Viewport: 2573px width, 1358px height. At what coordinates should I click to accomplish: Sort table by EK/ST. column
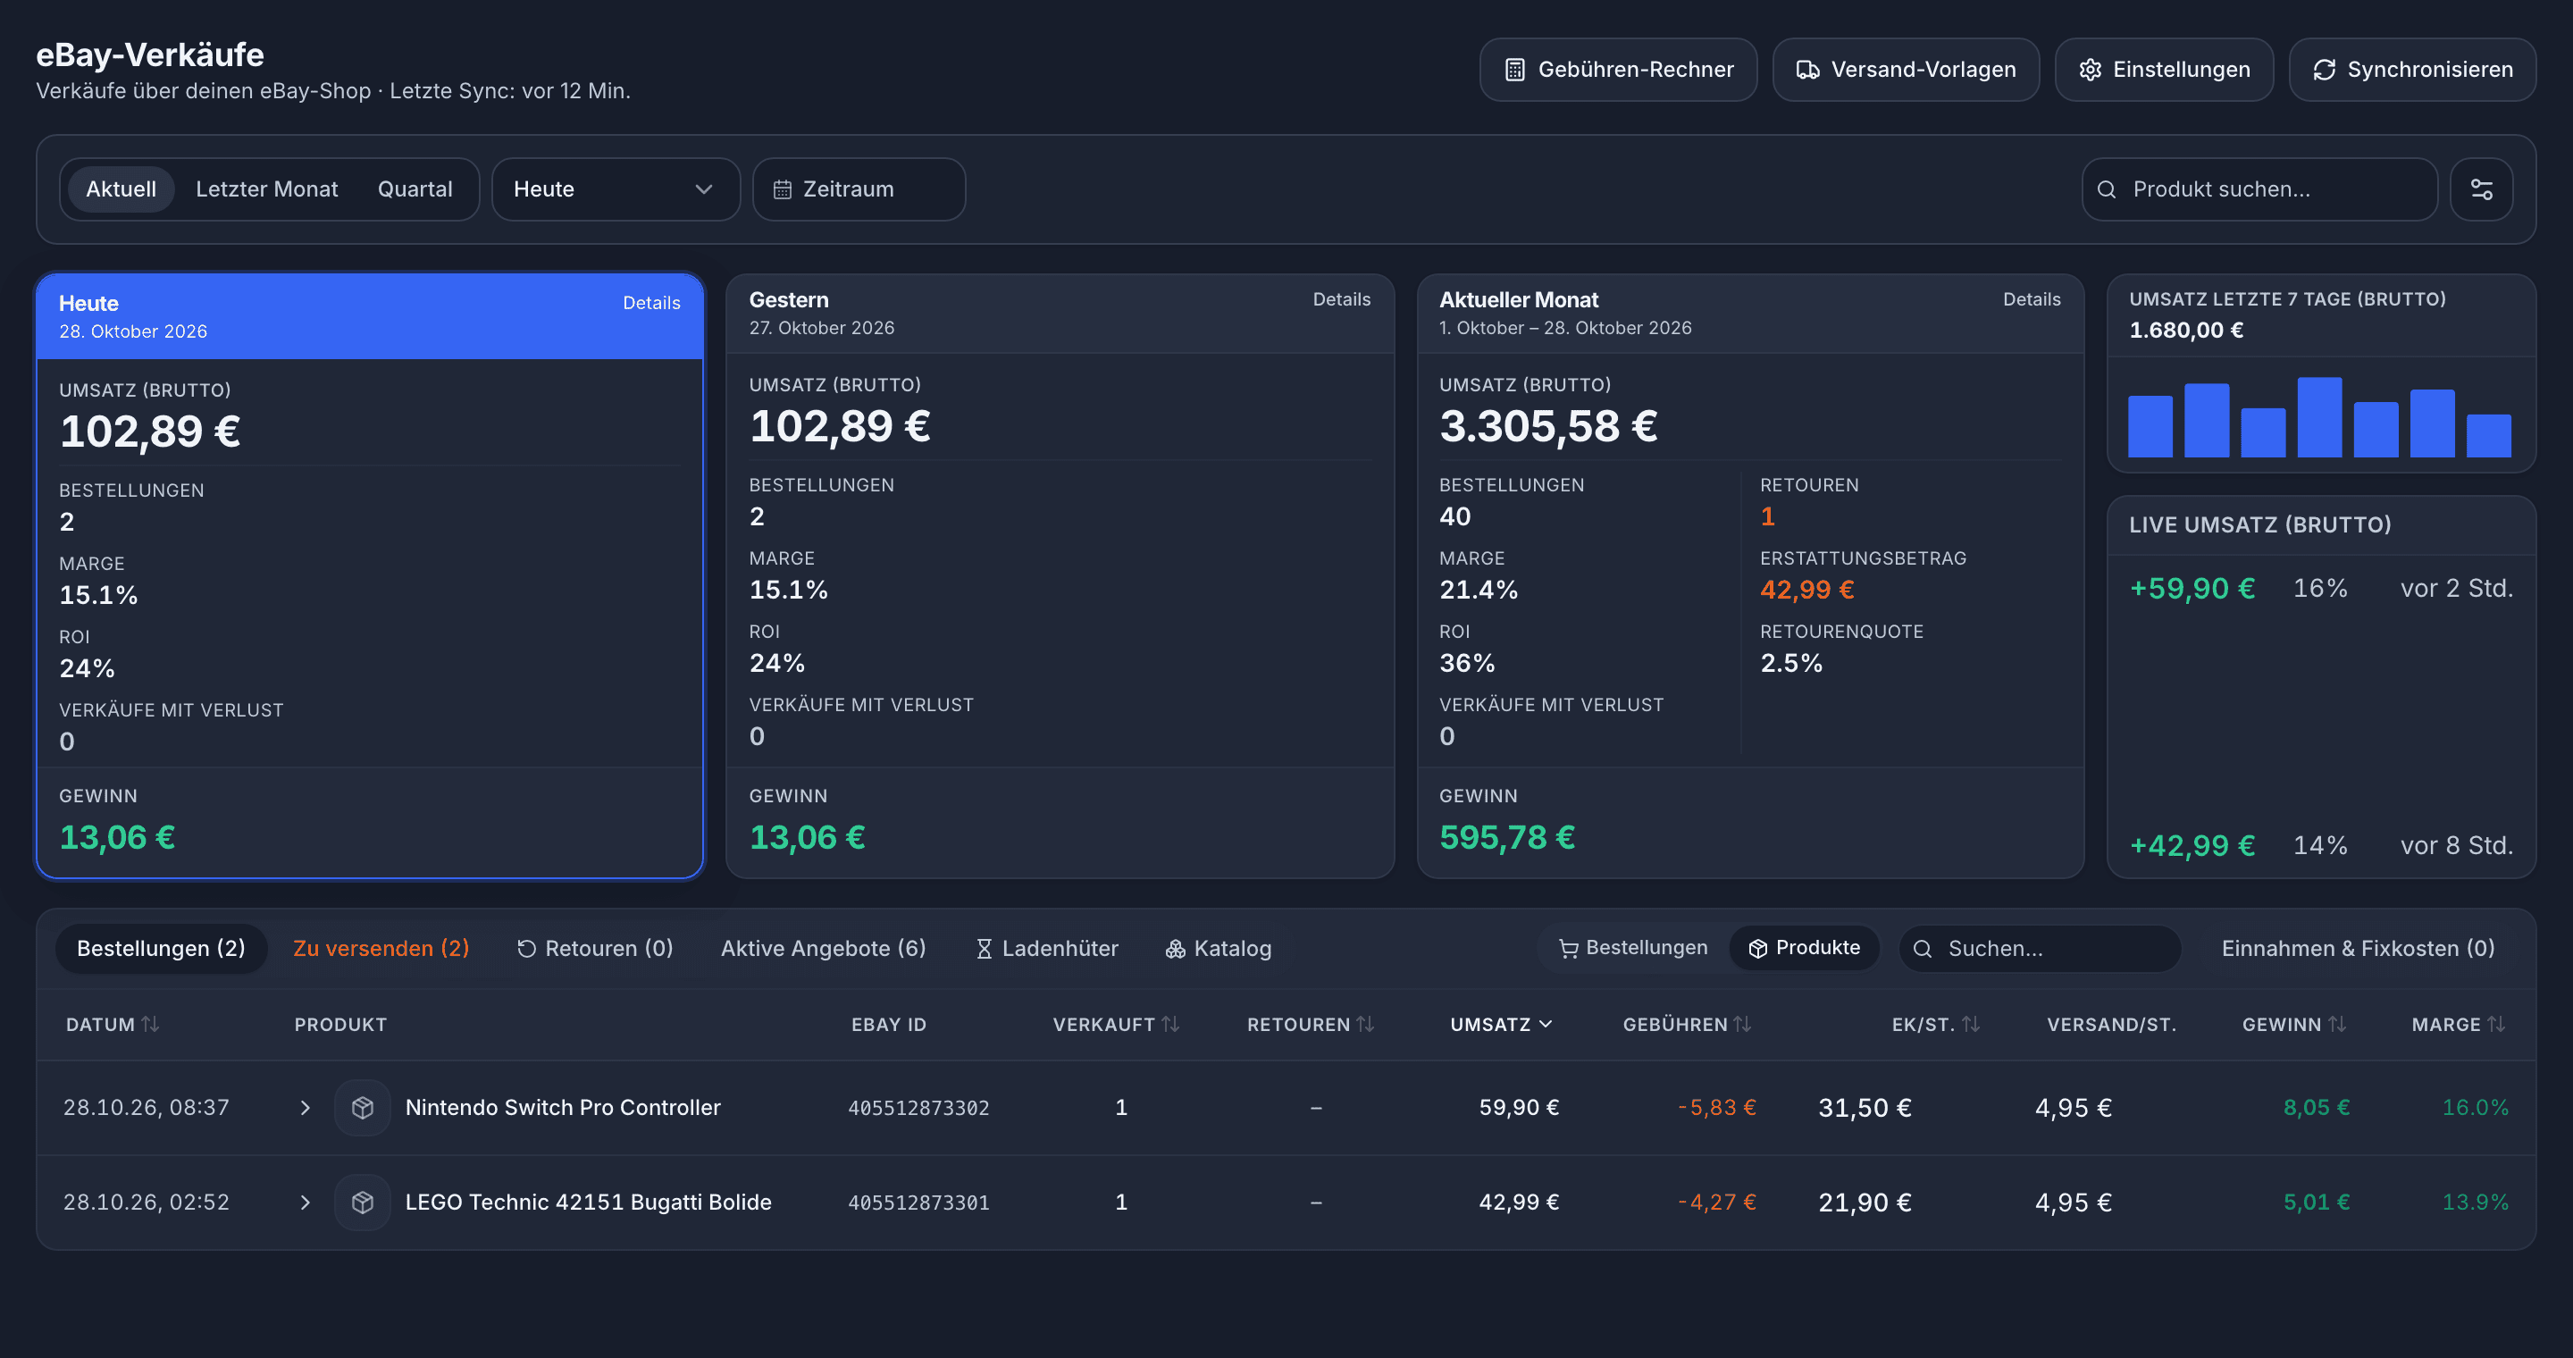tap(1936, 1024)
